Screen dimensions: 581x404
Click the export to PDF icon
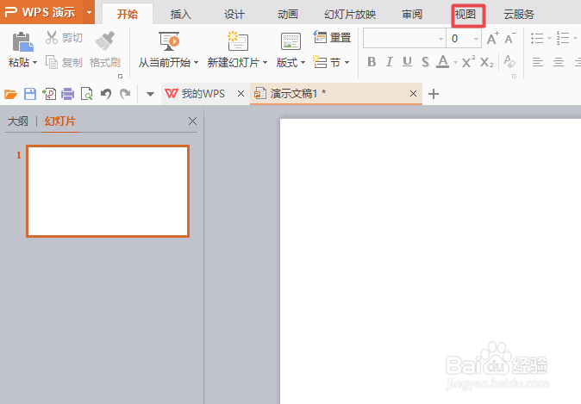click(49, 94)
